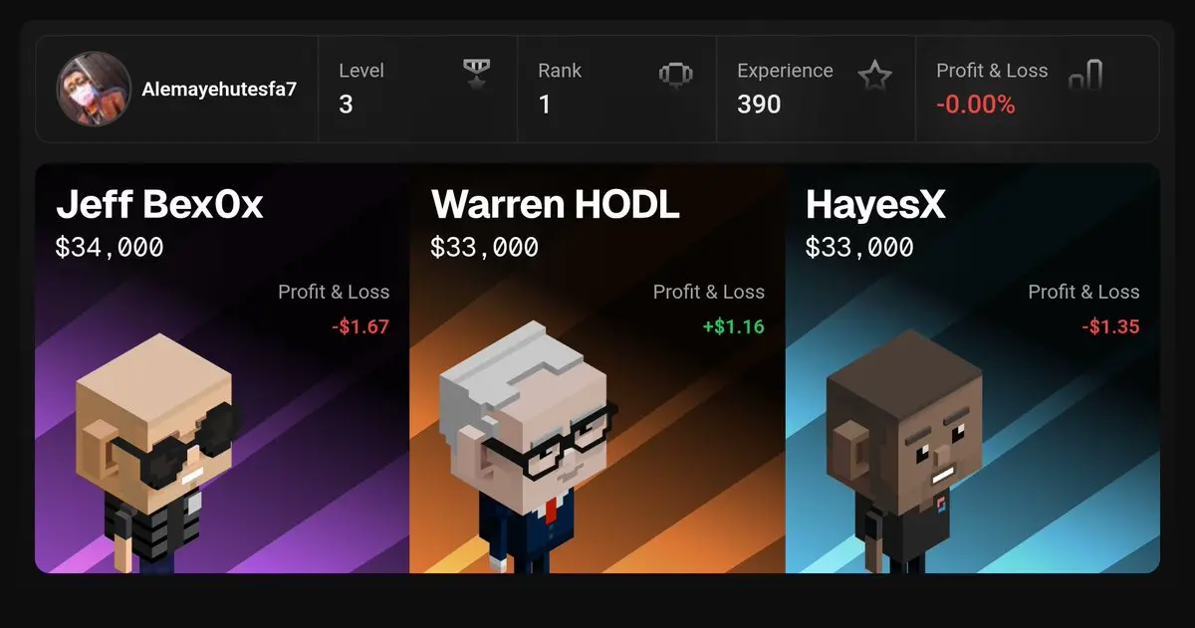Open the user profile avatar photo
Screen dimensions: 1195x628
(x=94, y=90)
